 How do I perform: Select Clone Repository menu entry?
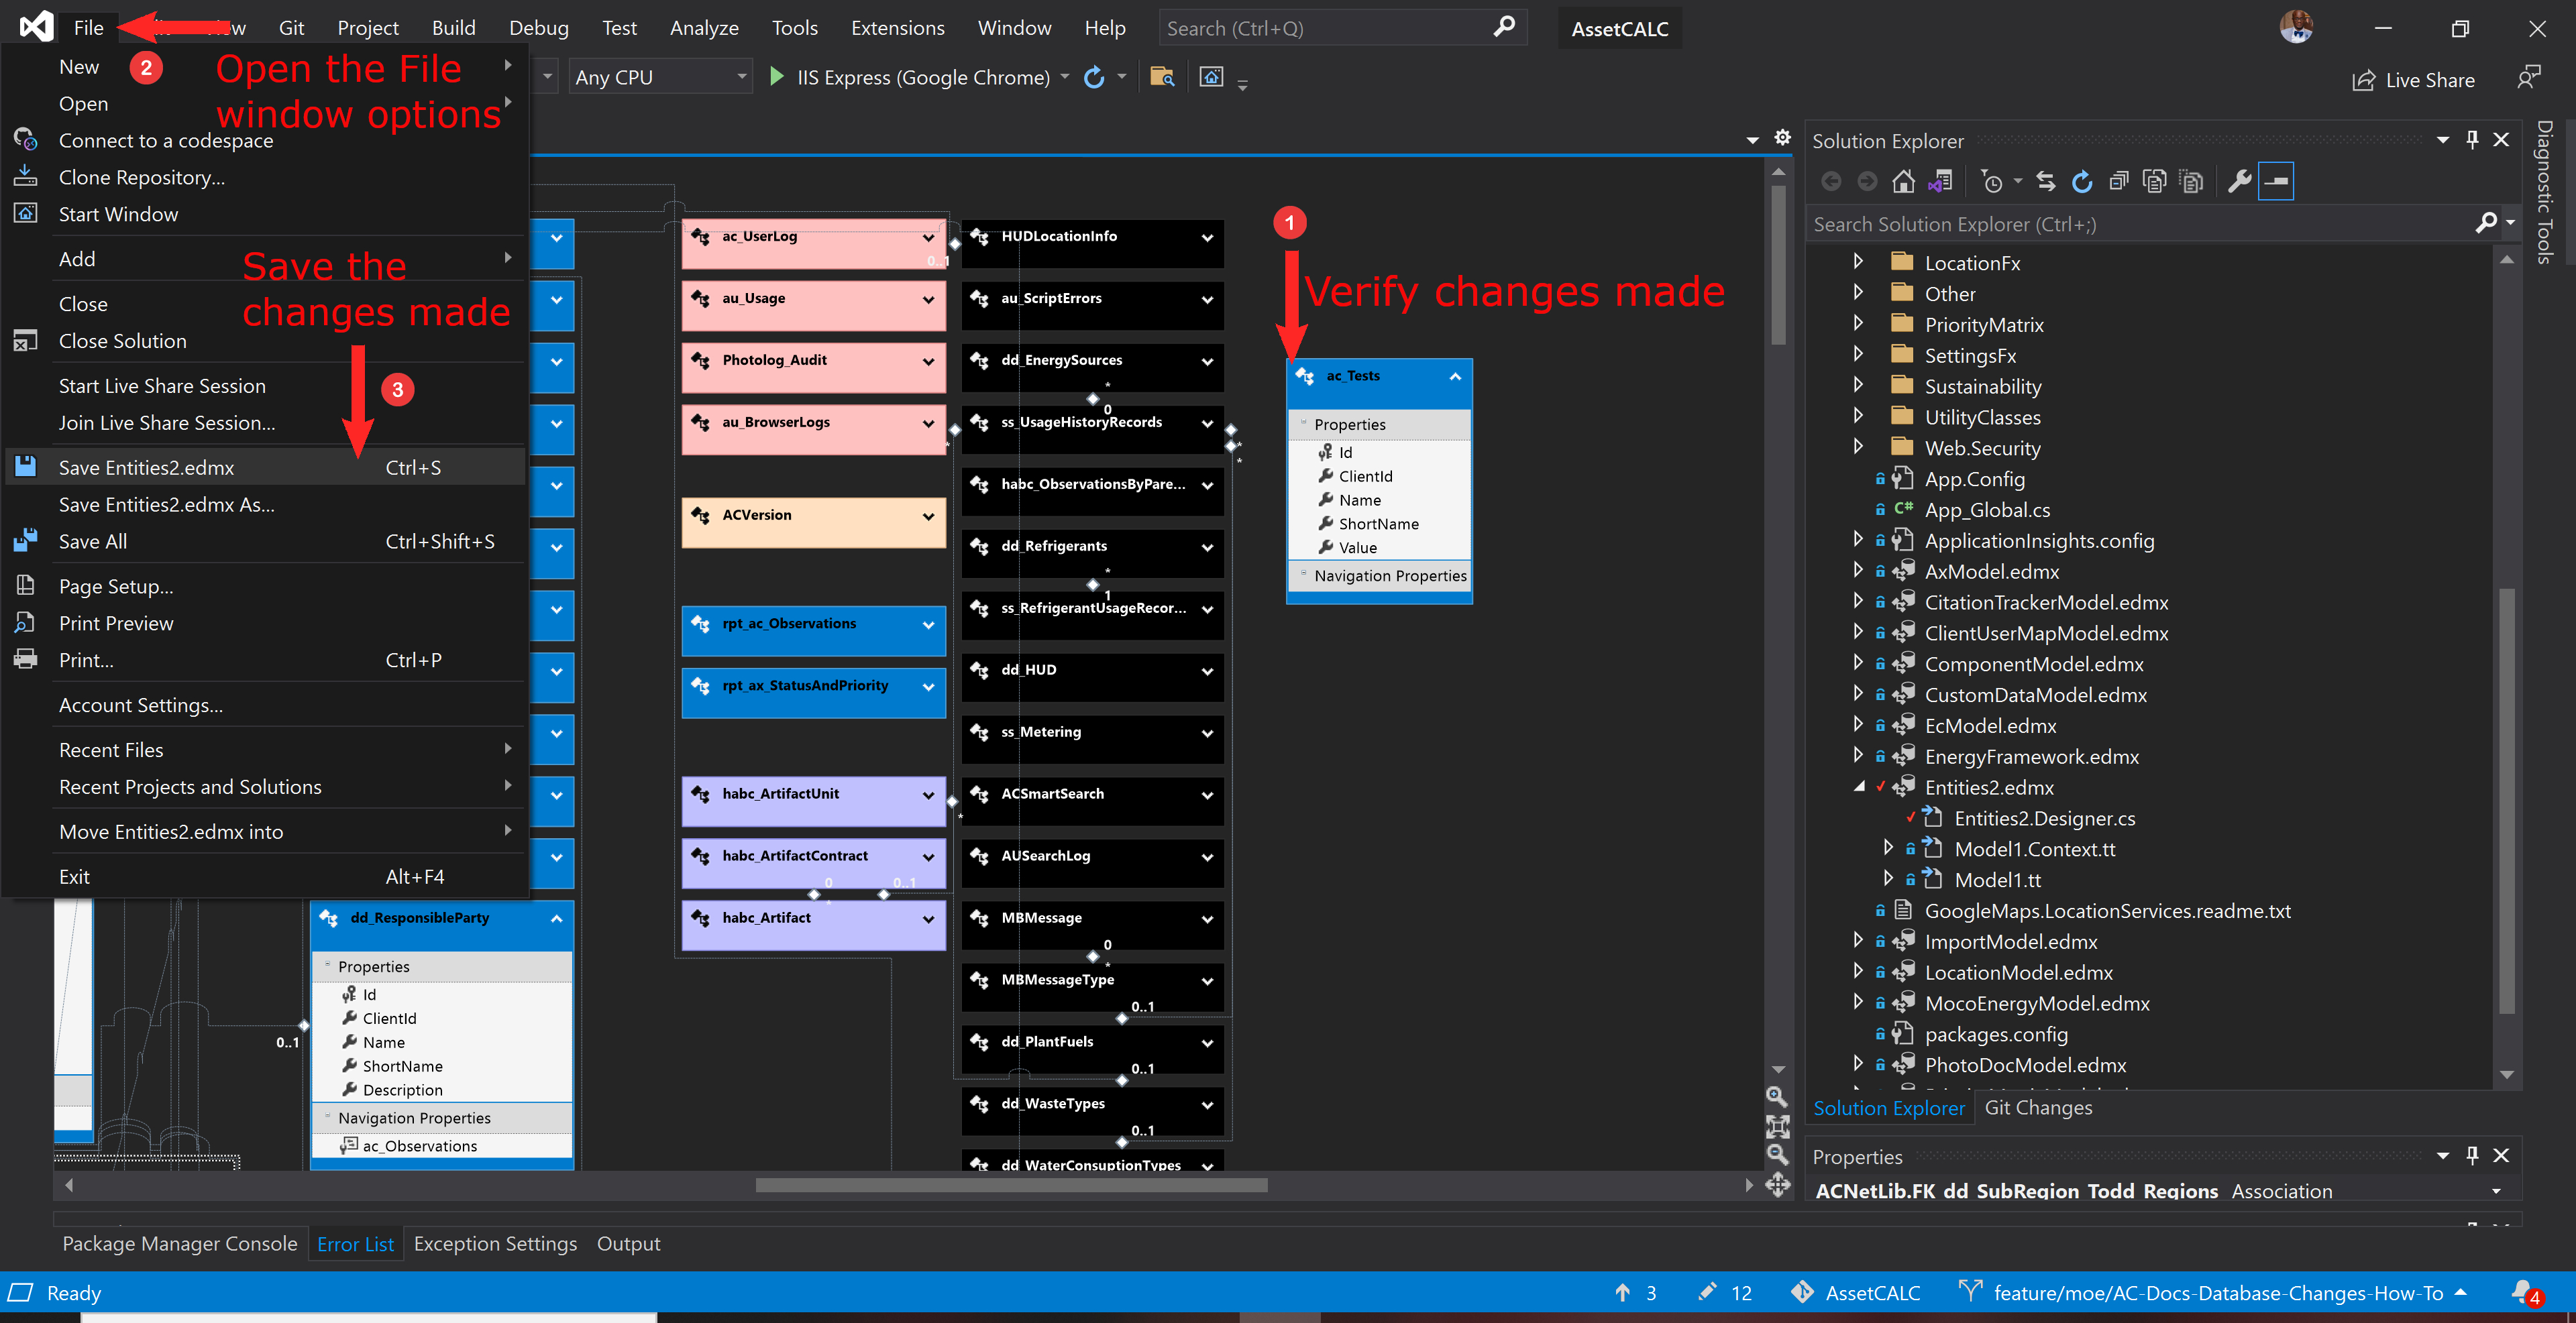(x=265, y=177)
